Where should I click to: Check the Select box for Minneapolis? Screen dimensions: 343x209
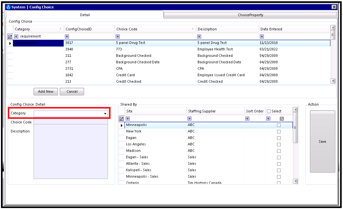pyautogui.click(x=279, y=125)
